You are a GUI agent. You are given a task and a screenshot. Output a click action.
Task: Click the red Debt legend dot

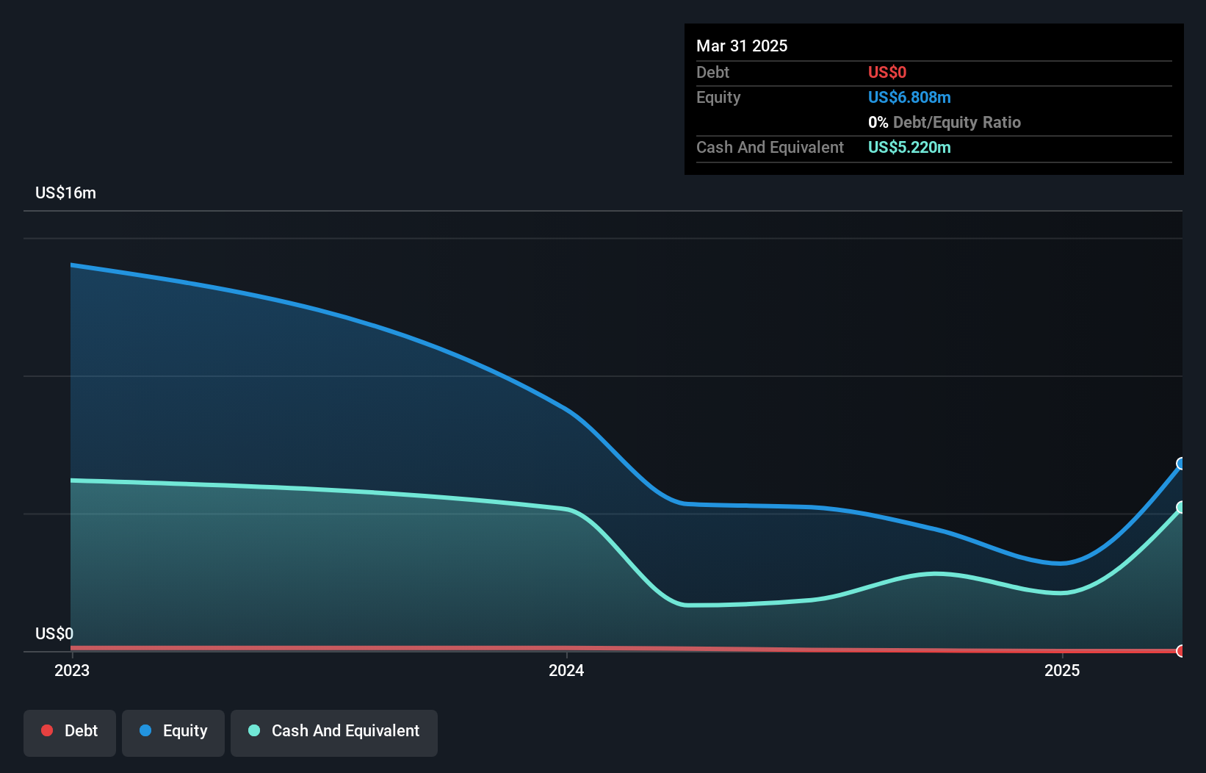[x=47, y=730]
